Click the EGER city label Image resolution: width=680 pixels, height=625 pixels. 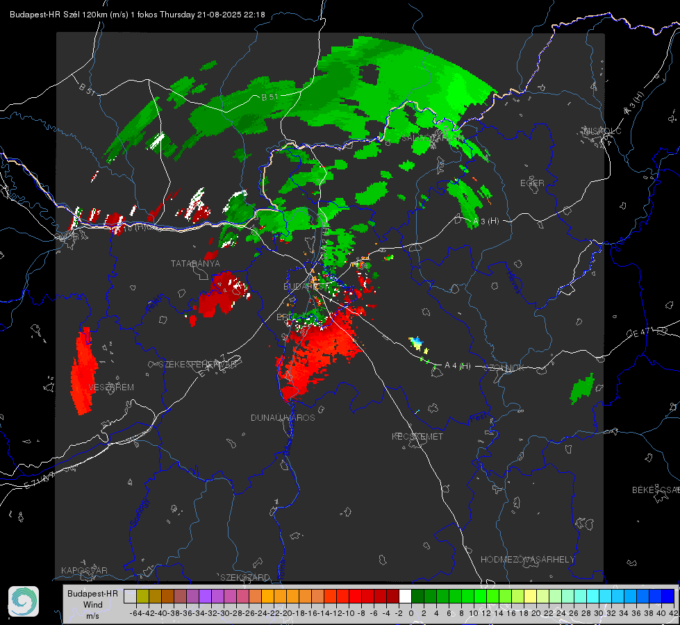pyautogui.click(x=532, y=183)
